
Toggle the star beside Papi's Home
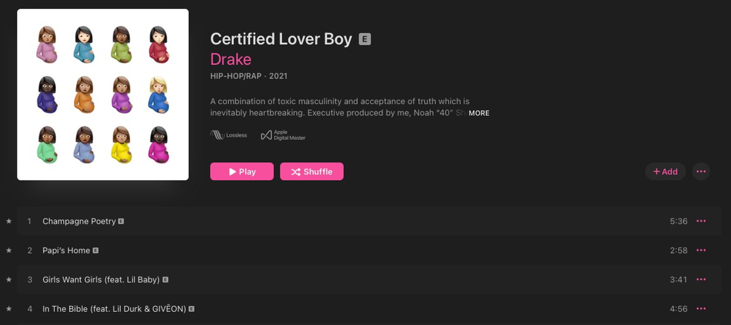coord(9,250)
